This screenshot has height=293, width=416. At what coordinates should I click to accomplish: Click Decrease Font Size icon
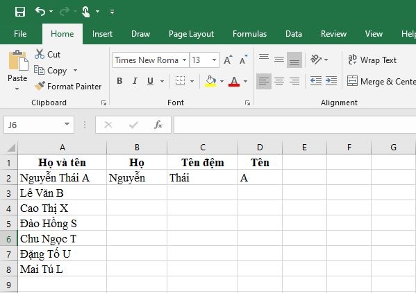click(244, 60)
